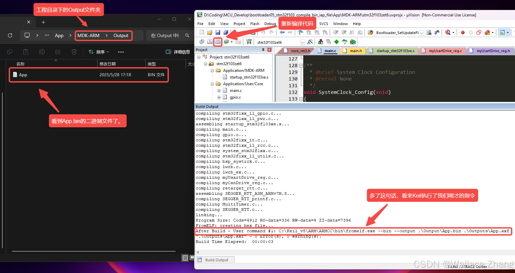Screen dimensions: 515x273
Task: Open the 排序 sort dropdown in Explorer
Action: tap(99, 52)
